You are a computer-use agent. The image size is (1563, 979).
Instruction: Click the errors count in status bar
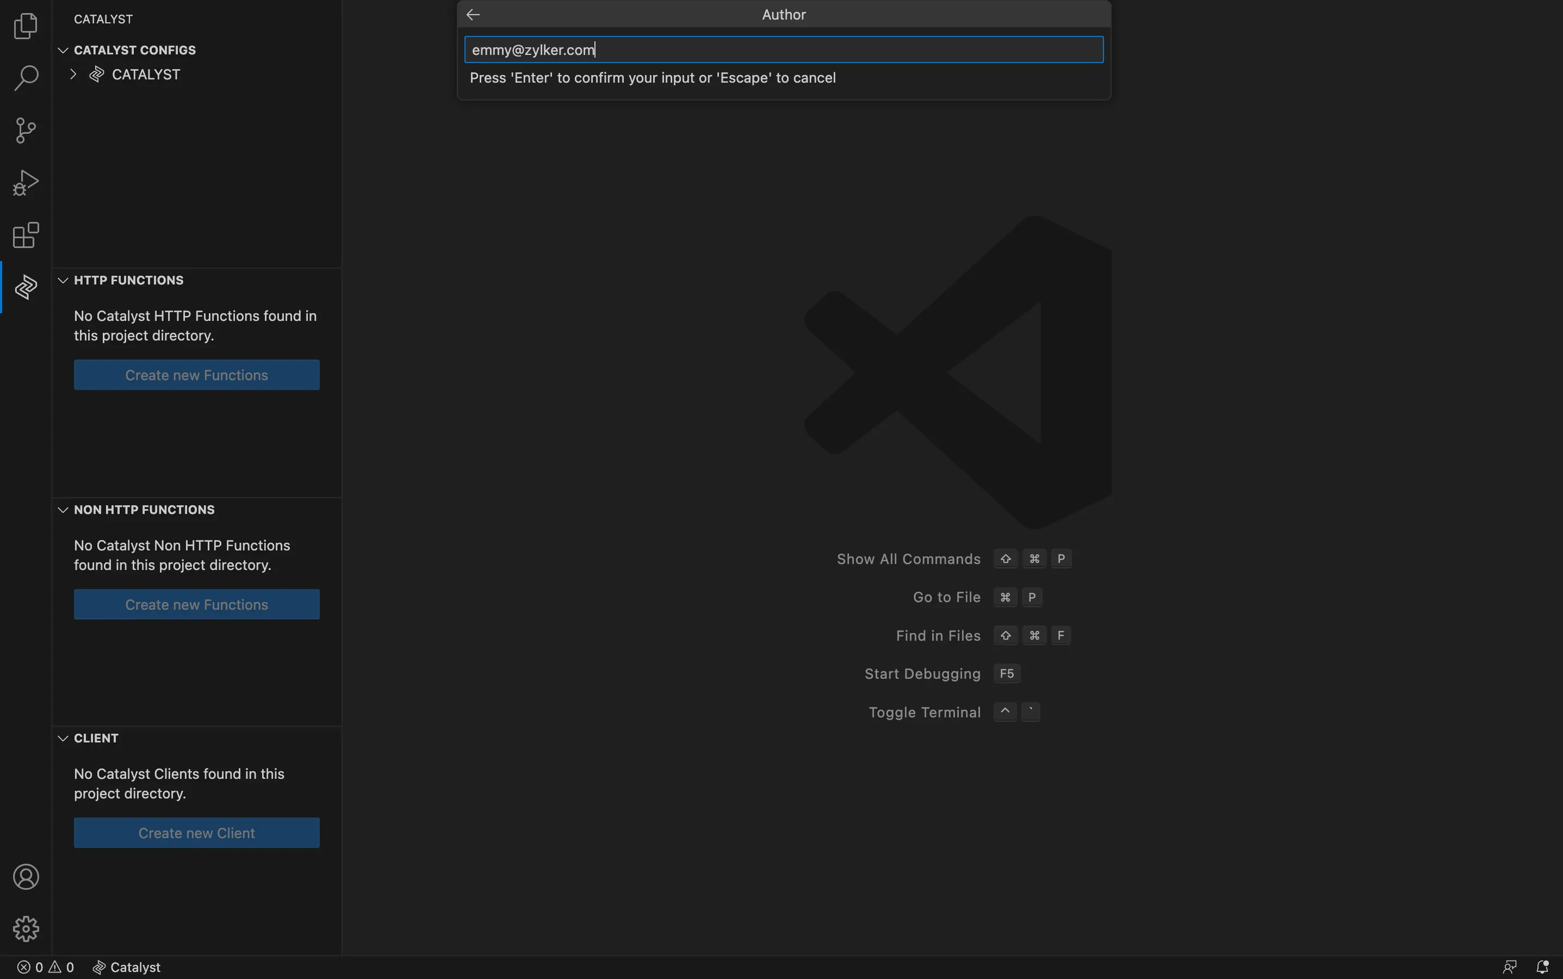pos(30,966)
